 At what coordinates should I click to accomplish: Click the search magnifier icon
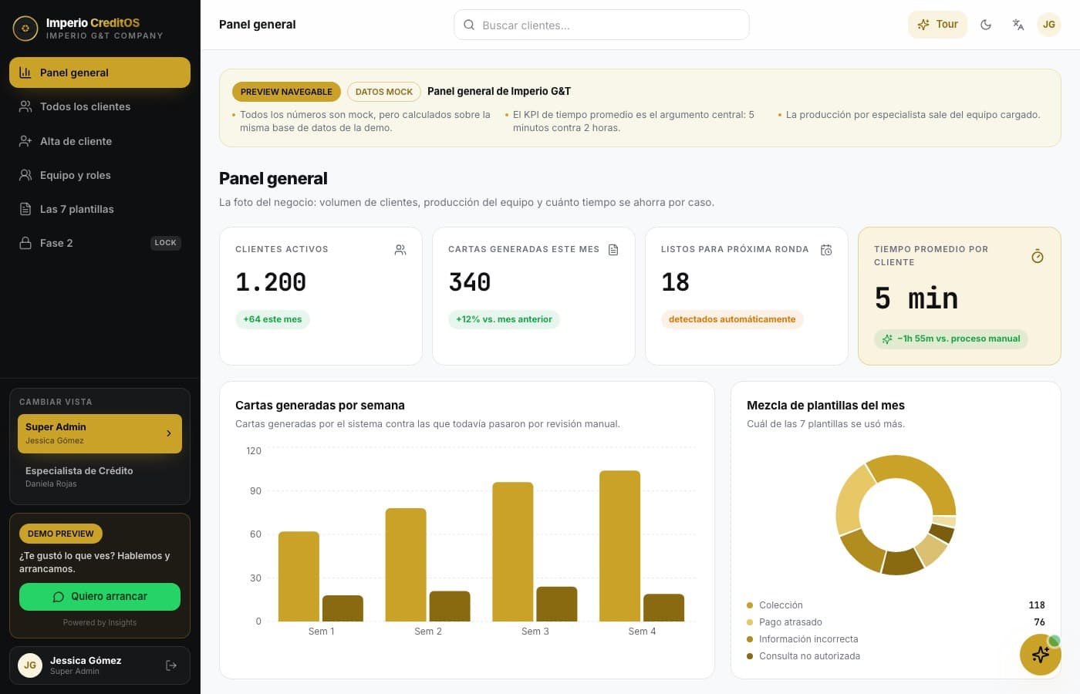(469, 25)
